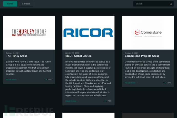Open The Hurley Group logo image

29,33
